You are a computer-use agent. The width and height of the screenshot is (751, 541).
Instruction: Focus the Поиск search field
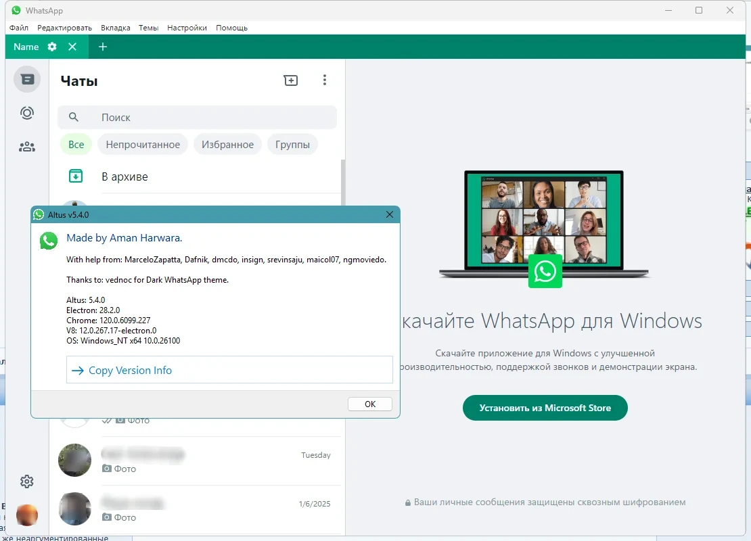197,117
